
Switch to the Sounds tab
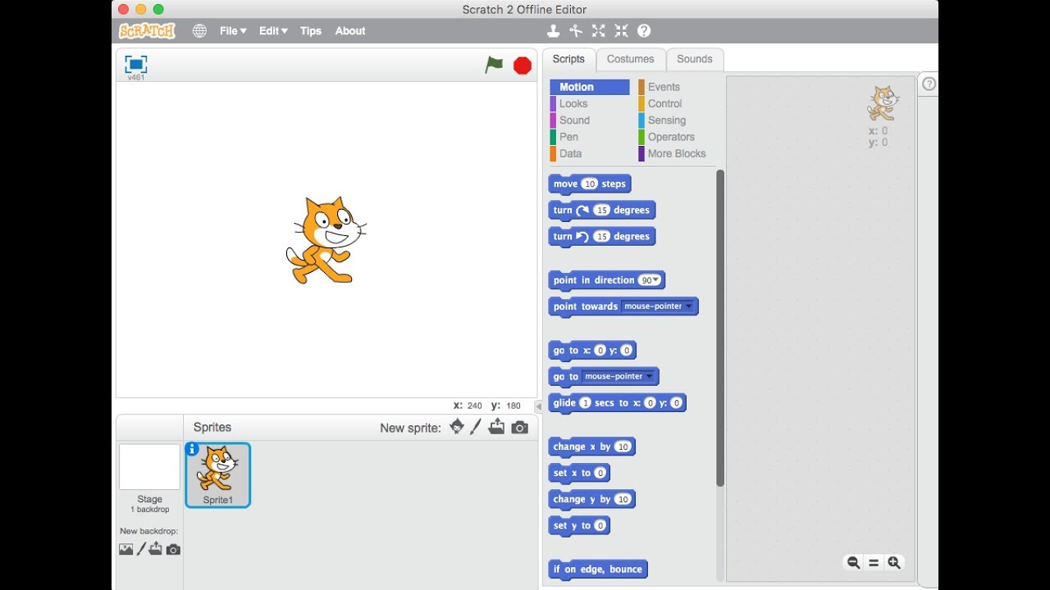click(695, 59)
